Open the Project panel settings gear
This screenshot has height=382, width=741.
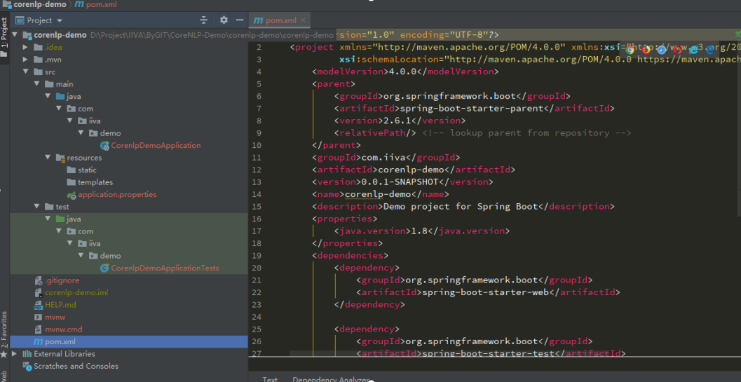coord(224,20)
